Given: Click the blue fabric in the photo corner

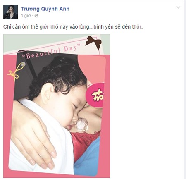Looking at the screenshot, I should (x=88, y=158).
